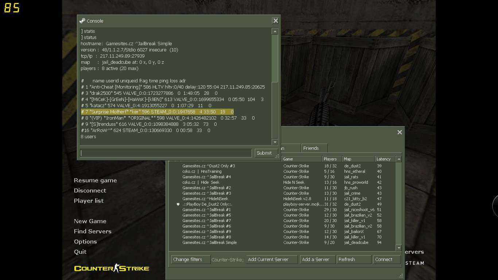The image size is (498, 280).
Task: Click the server list scroll up arrow
Action: 399,159
